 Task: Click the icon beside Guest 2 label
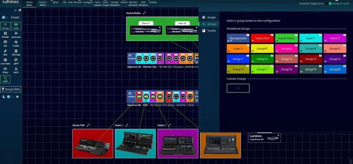click(x=169, y=125)
